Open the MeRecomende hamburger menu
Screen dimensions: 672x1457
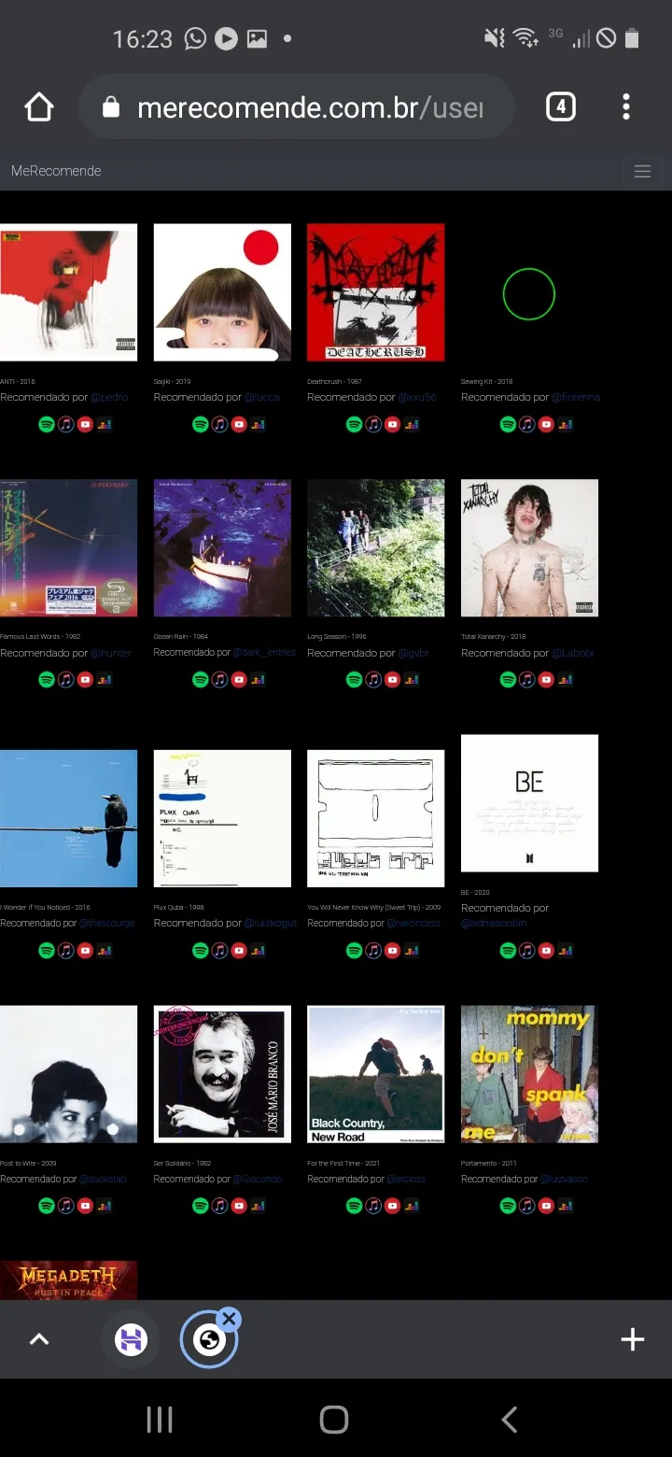click(642, 171)
